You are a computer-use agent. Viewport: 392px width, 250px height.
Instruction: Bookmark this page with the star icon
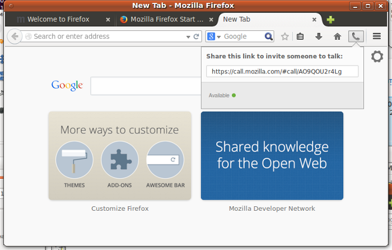pos(284,36)
